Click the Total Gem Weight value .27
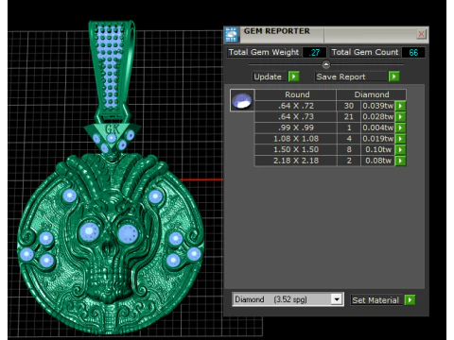The width and height of the screenshot is (454, 340). (x=314, y=52)
